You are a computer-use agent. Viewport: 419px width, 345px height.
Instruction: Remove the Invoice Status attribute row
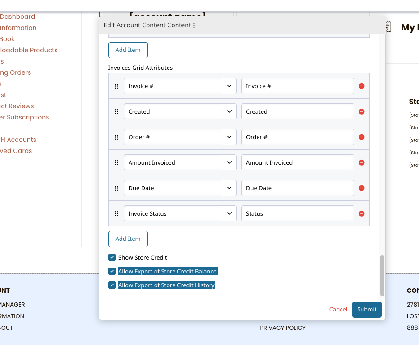[362, 213]
